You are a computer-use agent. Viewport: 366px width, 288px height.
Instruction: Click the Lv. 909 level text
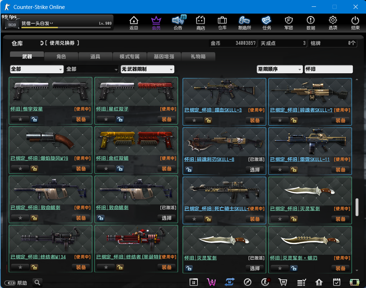tap(105, 23)
